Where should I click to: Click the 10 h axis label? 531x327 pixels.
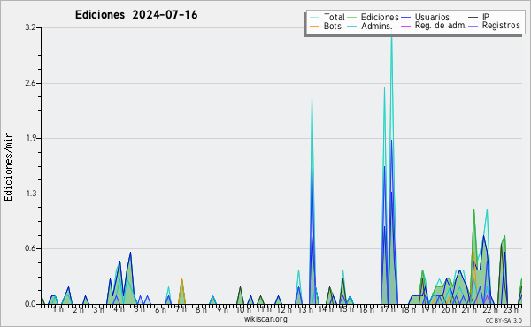pos(243,309)
